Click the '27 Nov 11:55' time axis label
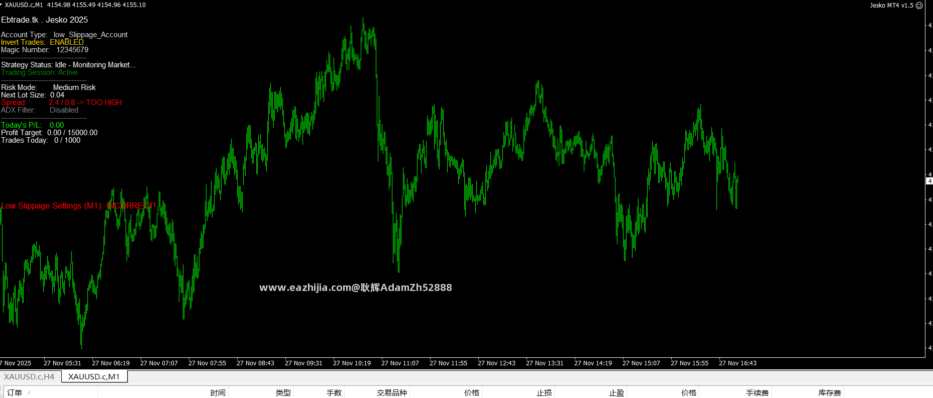Image resolution: width=933 pixels, height=398 pixels. 448,363
